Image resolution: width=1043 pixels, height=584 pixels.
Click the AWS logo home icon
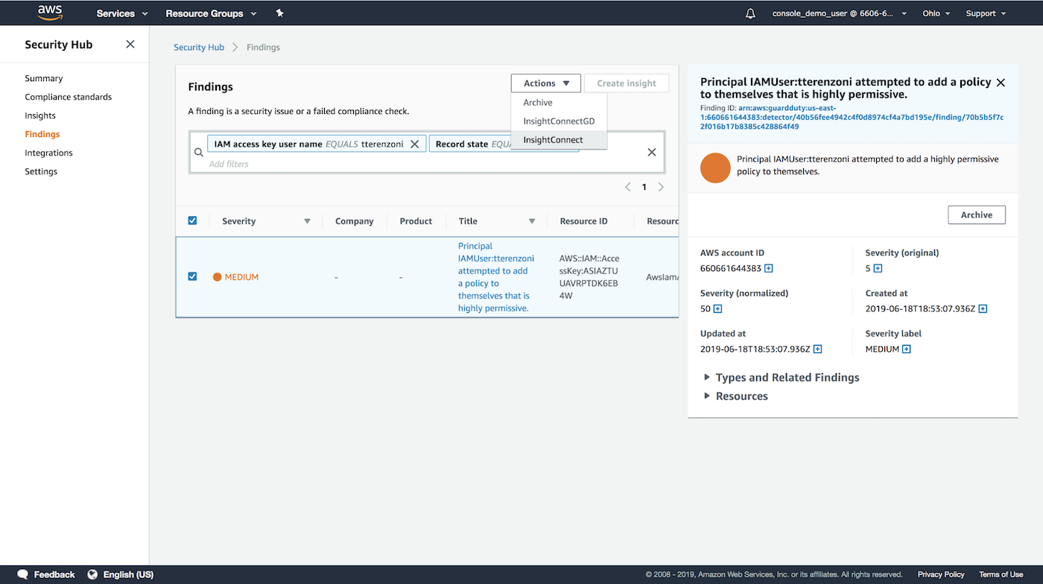pos(50,13)
